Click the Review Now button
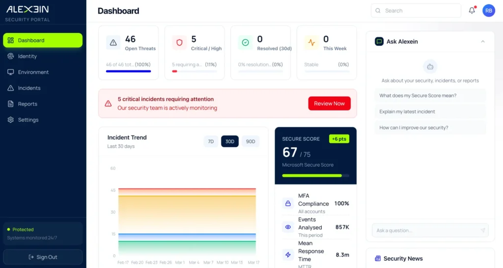Viewport: 503px width, 268px height. [x=329, y=104]
